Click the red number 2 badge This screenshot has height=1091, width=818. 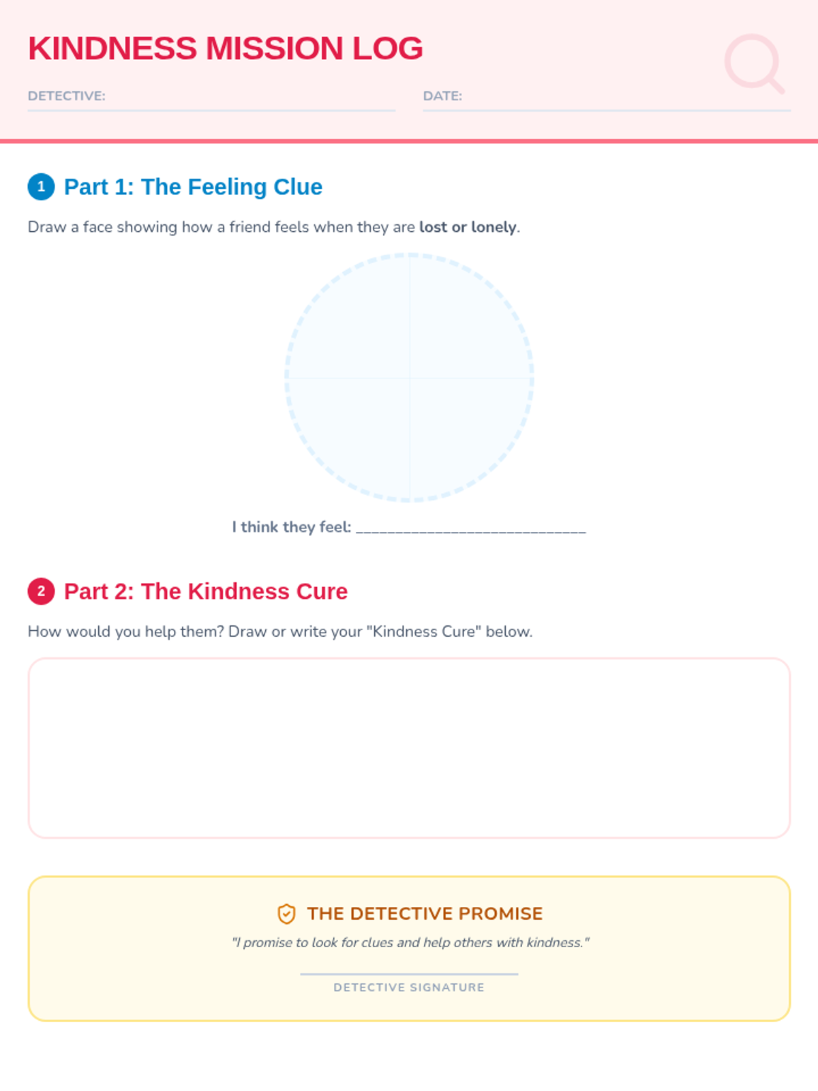[x=41, y=591]
